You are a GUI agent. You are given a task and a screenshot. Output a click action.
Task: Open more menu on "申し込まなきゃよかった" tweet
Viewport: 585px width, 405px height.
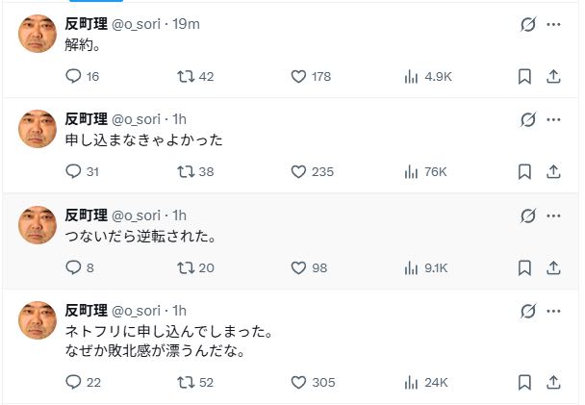[x=553, y=120]
